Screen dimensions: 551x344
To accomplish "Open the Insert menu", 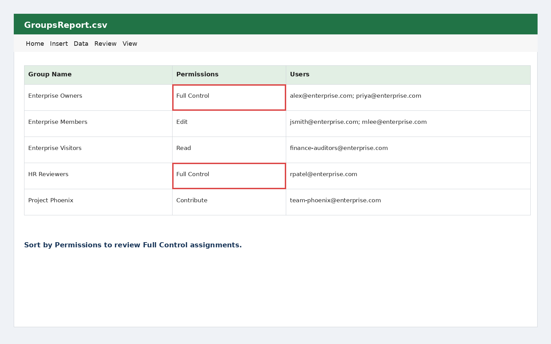I will coord(59,44).
